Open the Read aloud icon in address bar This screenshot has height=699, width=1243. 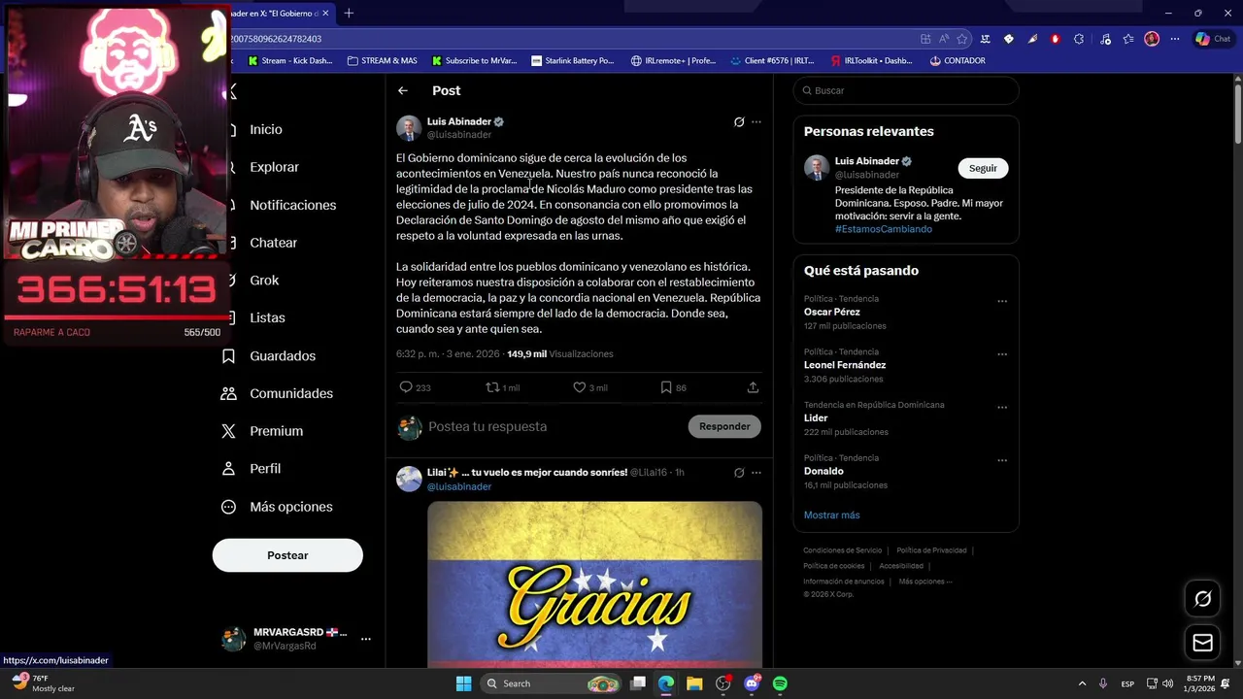coord(944,39)
